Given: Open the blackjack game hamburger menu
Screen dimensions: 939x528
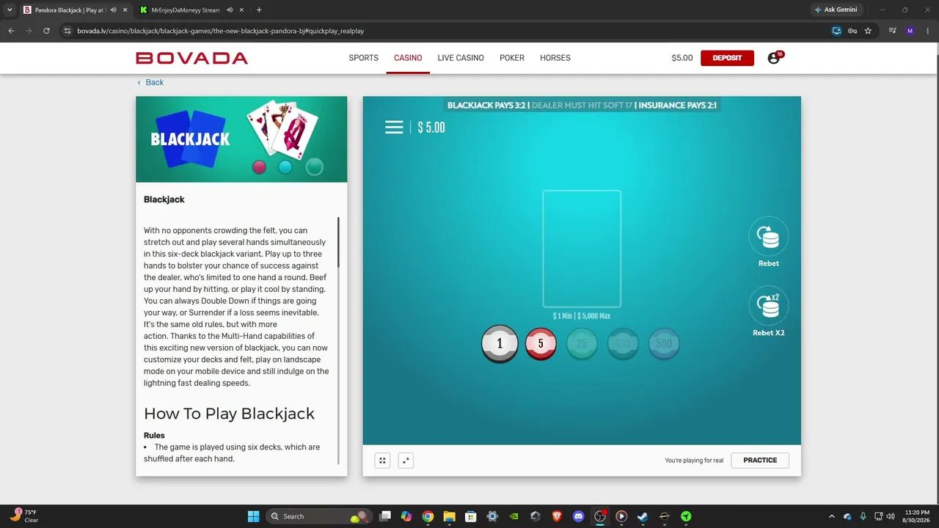Looking at the screenshot, I should coord(394,128).
